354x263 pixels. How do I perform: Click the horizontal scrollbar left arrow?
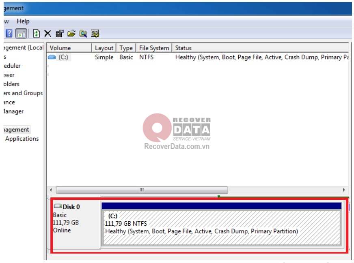pyautogui.click(x=51, y=190)
